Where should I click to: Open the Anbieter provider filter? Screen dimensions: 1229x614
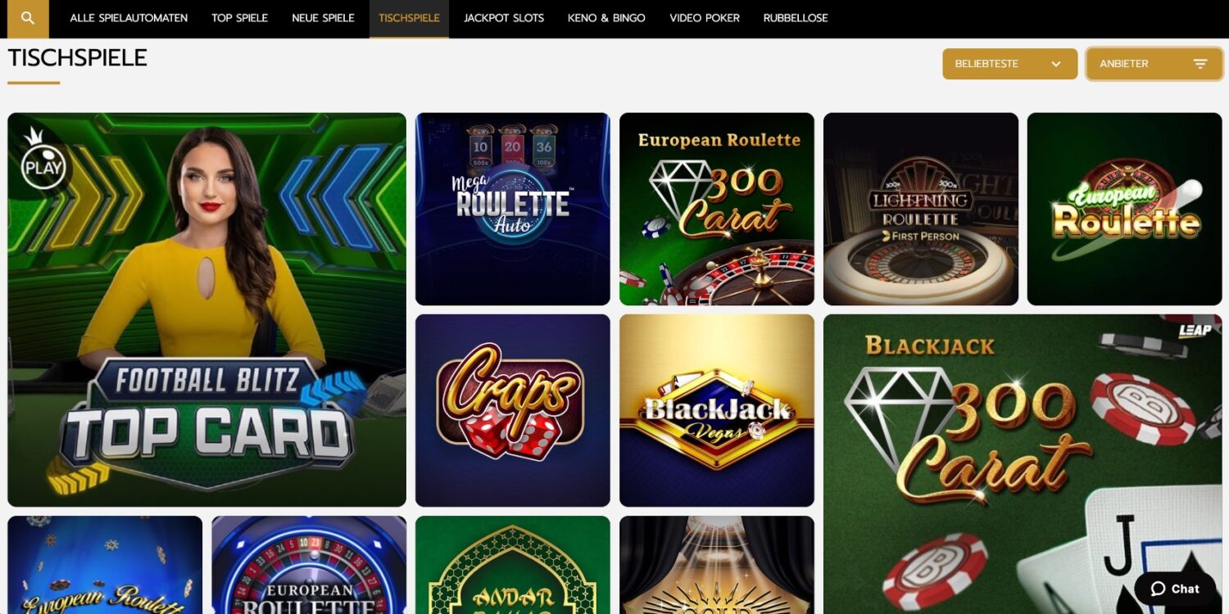pyautogui.click(x=1154, y=64)
